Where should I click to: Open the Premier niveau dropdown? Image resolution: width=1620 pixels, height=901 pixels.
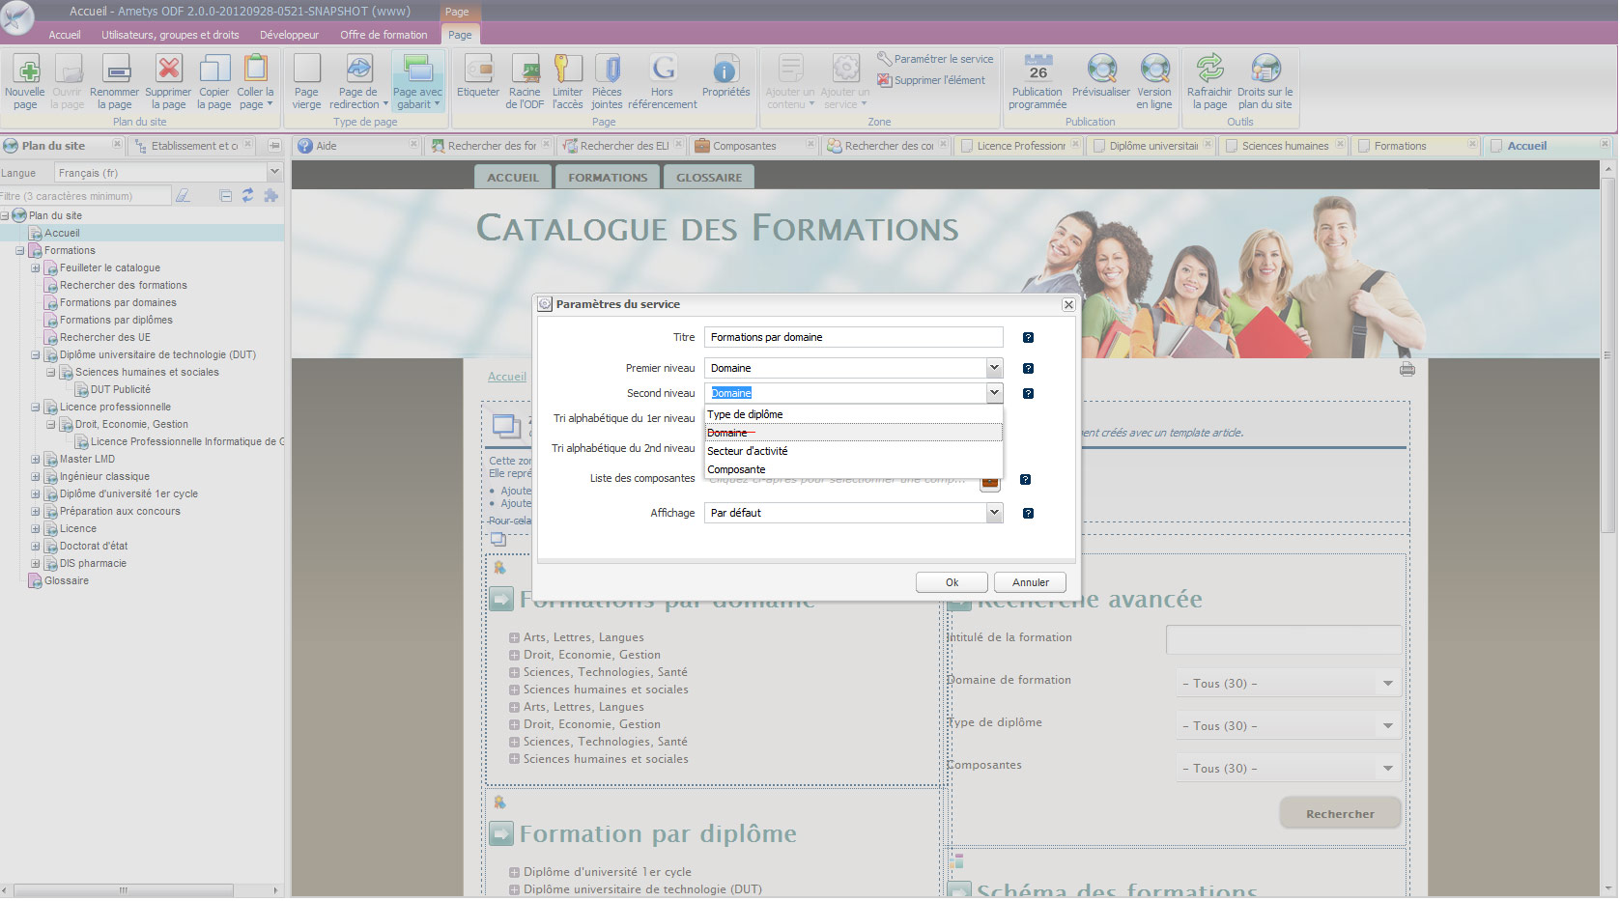(x=994, y=368)
